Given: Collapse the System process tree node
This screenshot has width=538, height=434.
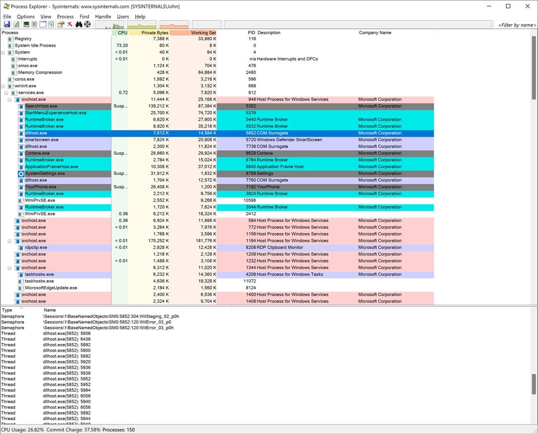Looking at the screenshot, I should pyautogui.click(x=3, y=52).
